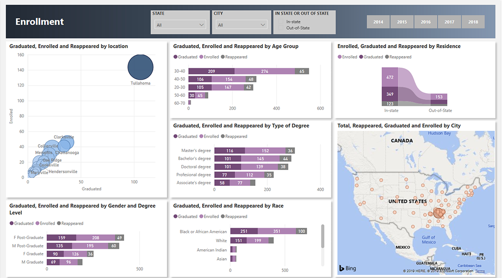Select the 159 F Post-Graduate bar
502x278 pixels.
pos(61,238)
